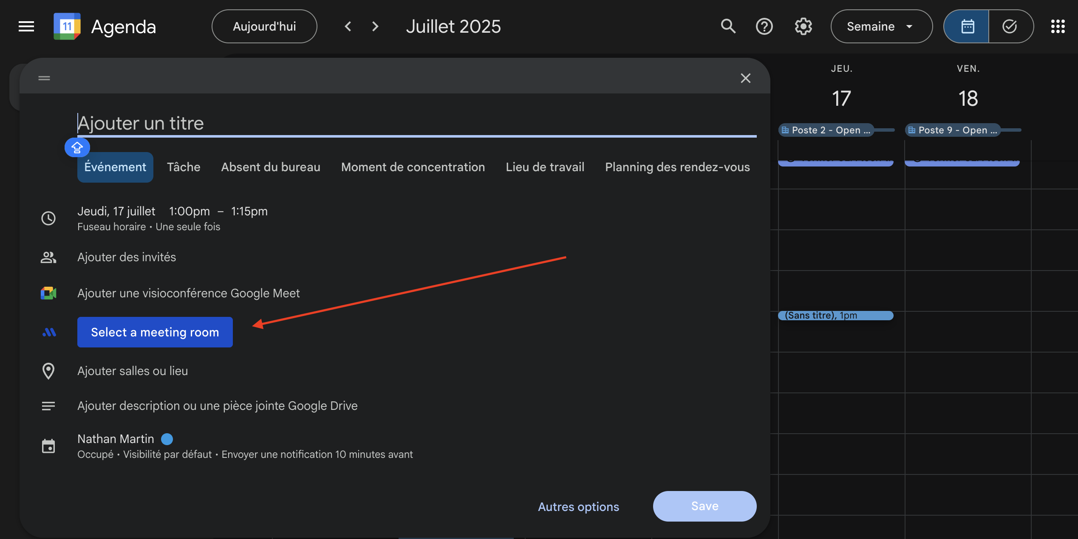Image resolution: width=1078 pixels, height=539 pixels.
Task: Open the Semaine view dropdown
Action: [881, 26]
